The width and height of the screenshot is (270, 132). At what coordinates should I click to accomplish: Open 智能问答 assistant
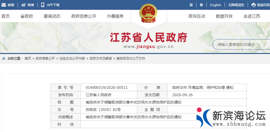click(263, 5)
